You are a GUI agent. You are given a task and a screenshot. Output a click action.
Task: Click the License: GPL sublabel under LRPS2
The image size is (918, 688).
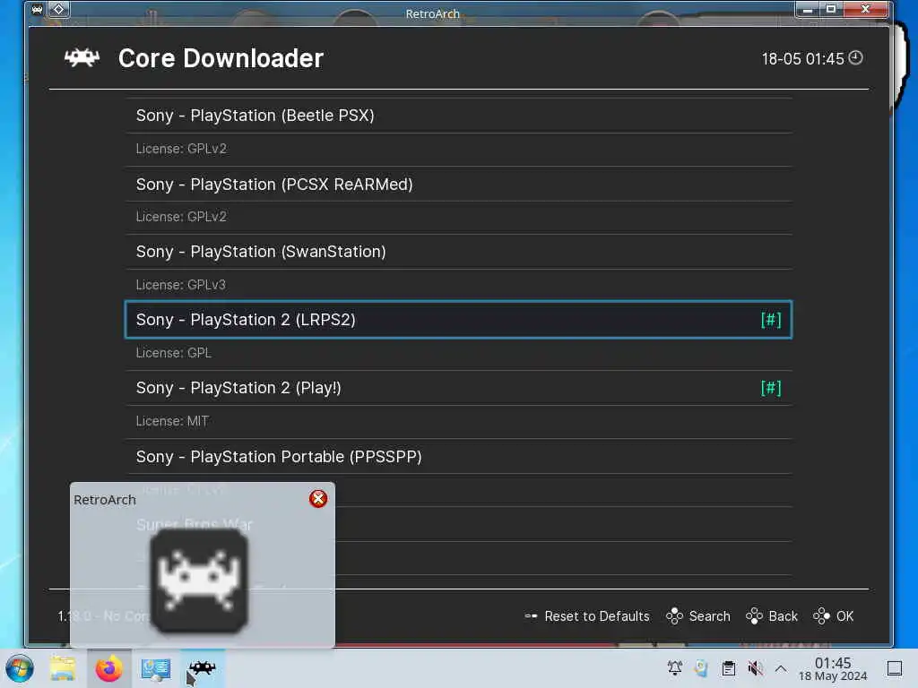click(x=173, y=353)
